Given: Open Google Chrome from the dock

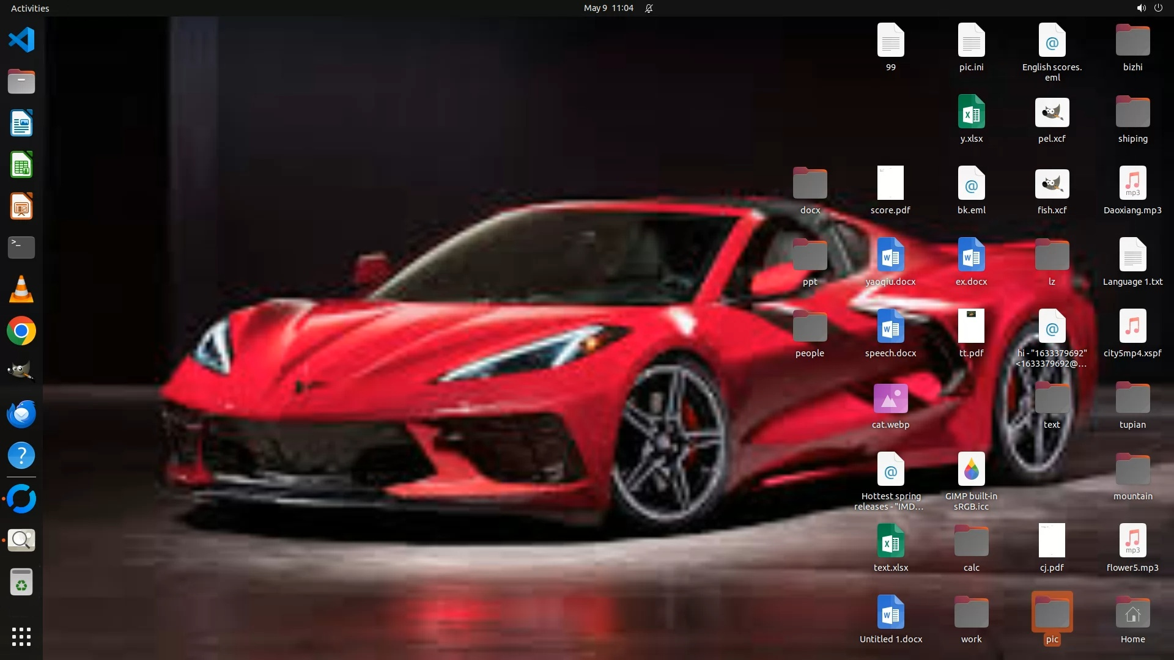Looking at the screenshot, I should (x=21, y=331).
